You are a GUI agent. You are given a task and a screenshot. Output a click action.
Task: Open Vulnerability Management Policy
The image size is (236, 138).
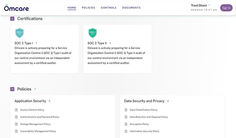pyautogui.click(x=38, y=131)
